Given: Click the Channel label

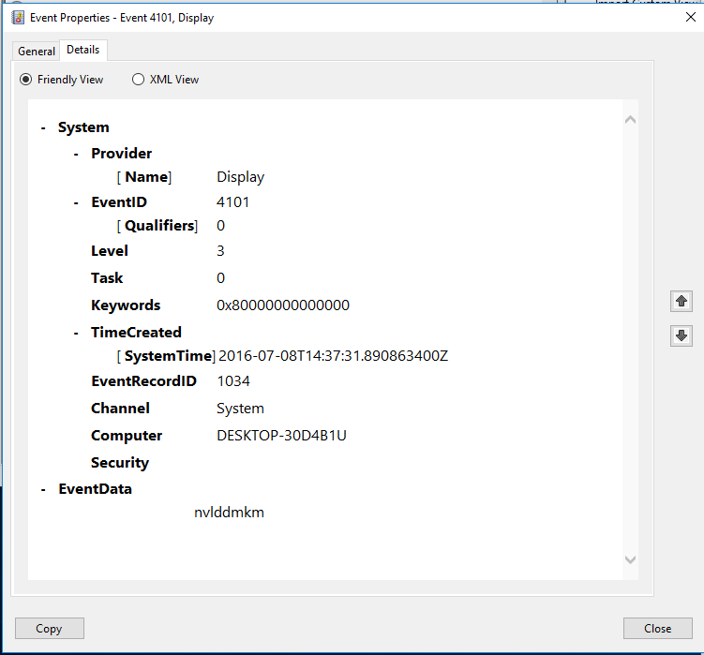Looking at the screenshot, I should click(120, 408).
